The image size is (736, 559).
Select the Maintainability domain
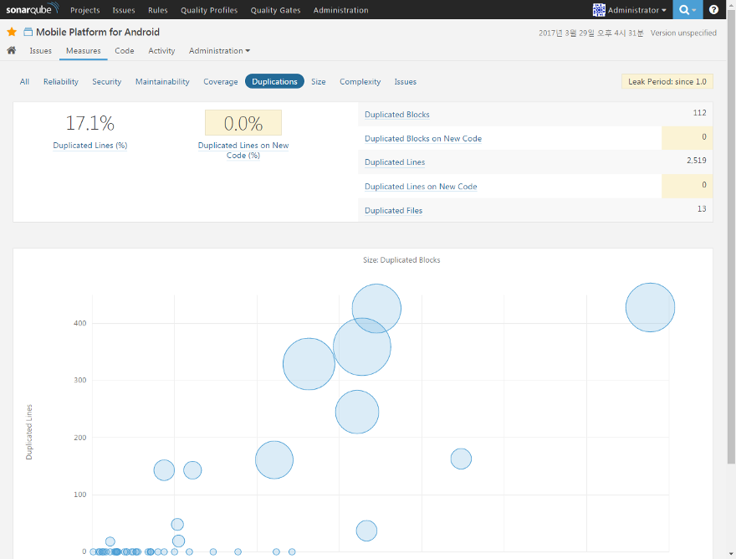(162, 81)
